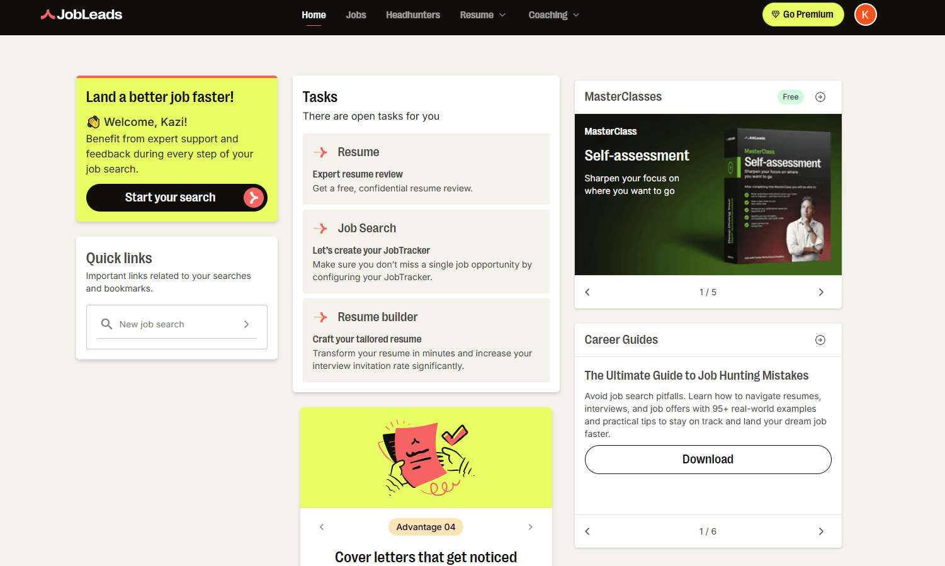Click the red arrow in Start your search
Screen dimensions: 945x566
[x=253, y=198]
